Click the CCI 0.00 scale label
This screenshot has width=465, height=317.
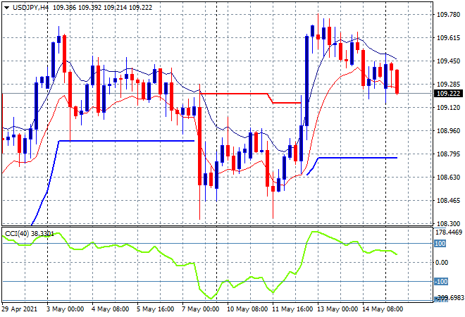(x=442, y=263)
